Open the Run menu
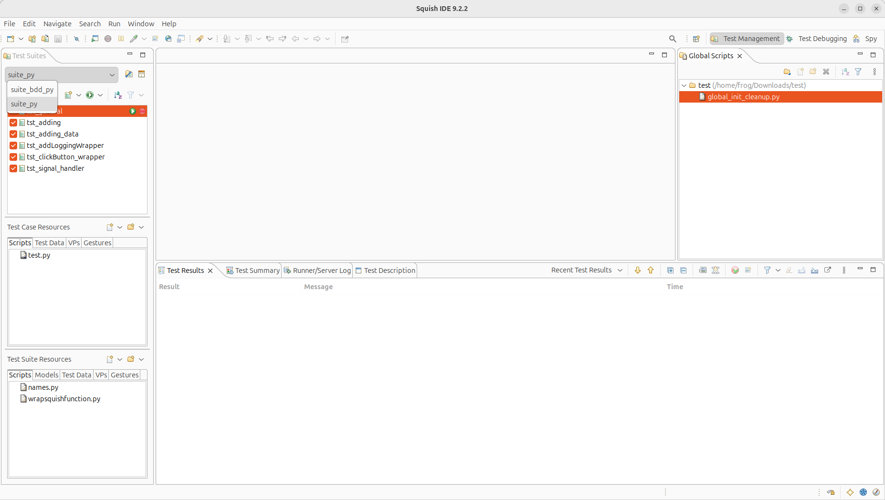The image size is (885, 500). click(114, 24)
